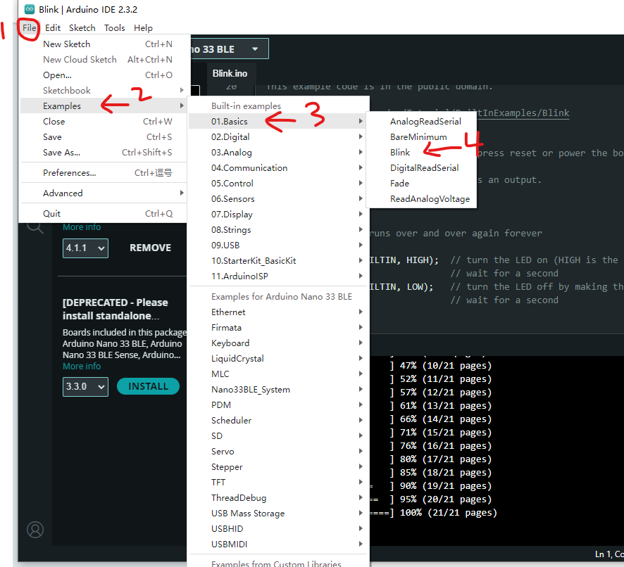Open the user profile account icon
Viewport: 624px width, 567px height.
point(35,530)
